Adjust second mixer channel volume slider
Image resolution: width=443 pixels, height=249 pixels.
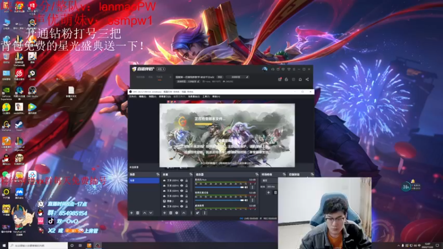[x=219, y=200]
